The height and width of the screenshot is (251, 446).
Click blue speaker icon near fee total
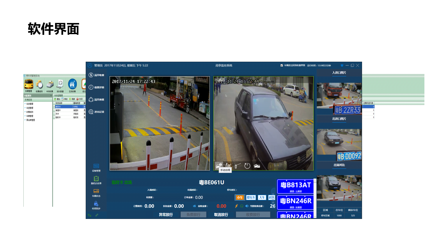coord(247,206)
